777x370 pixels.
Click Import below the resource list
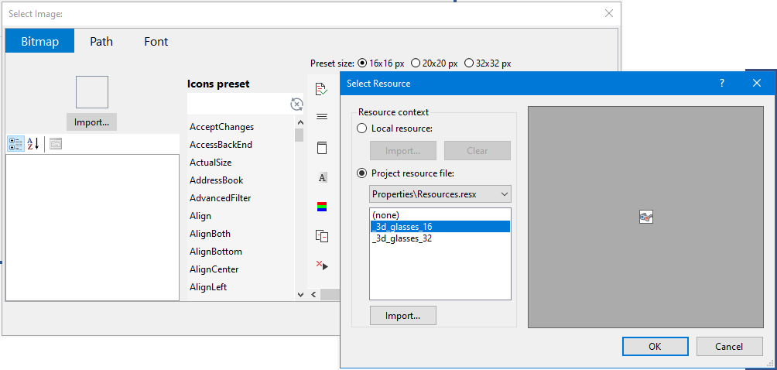[403, 316]
